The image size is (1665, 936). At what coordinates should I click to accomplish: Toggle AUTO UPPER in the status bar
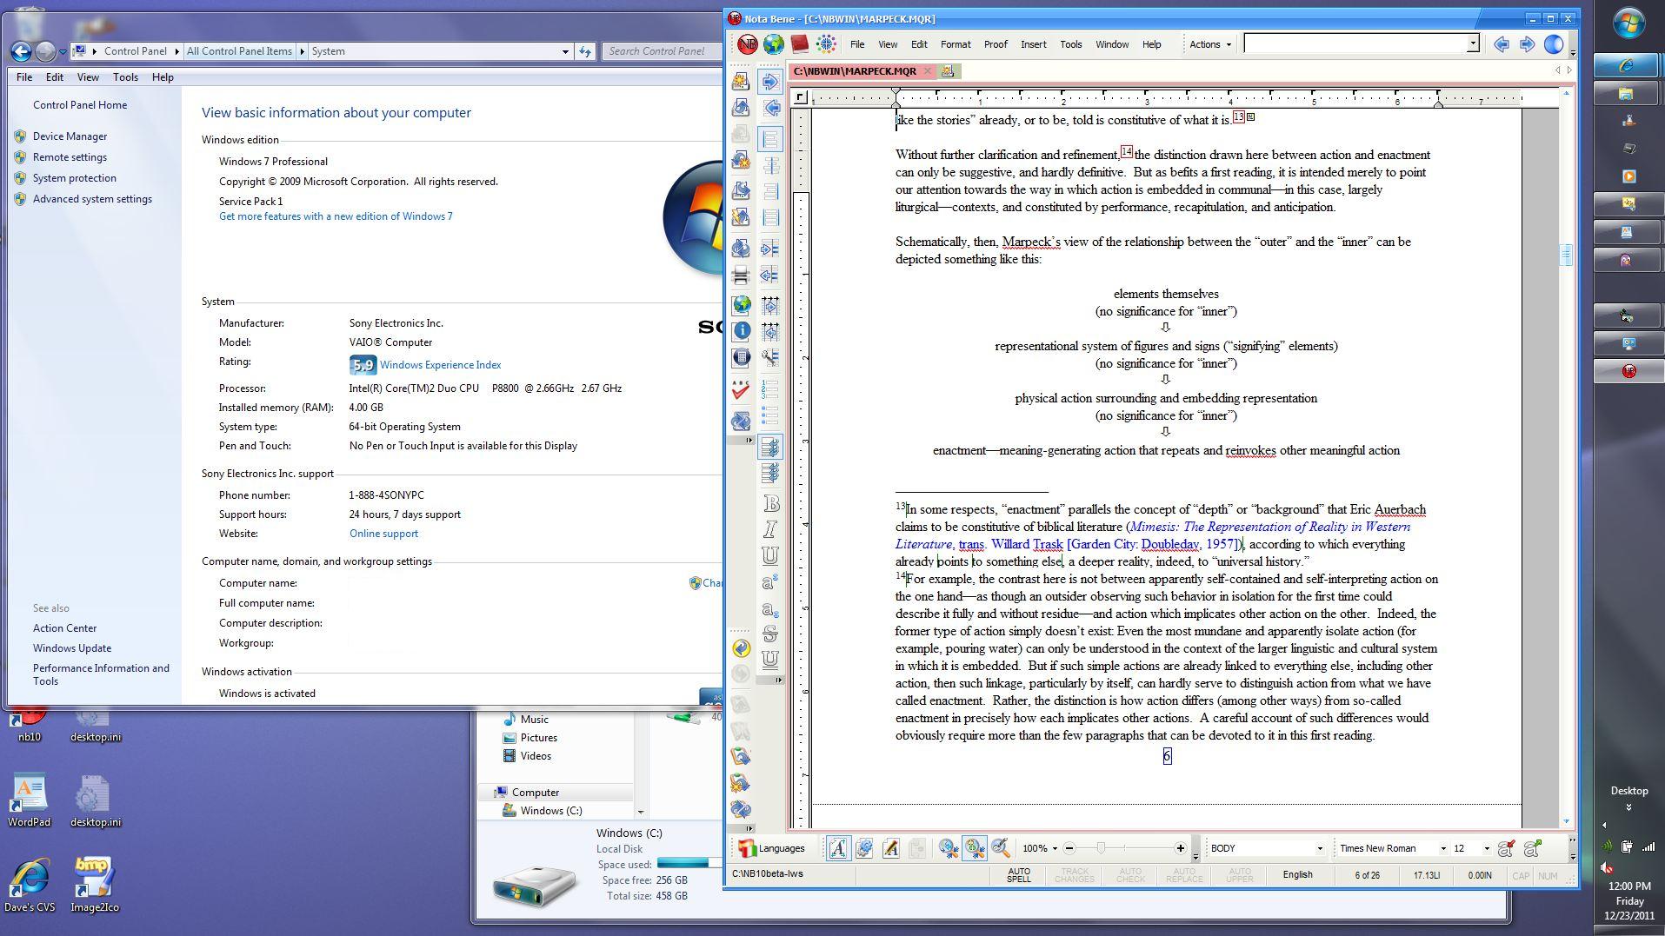[1240, 875]
